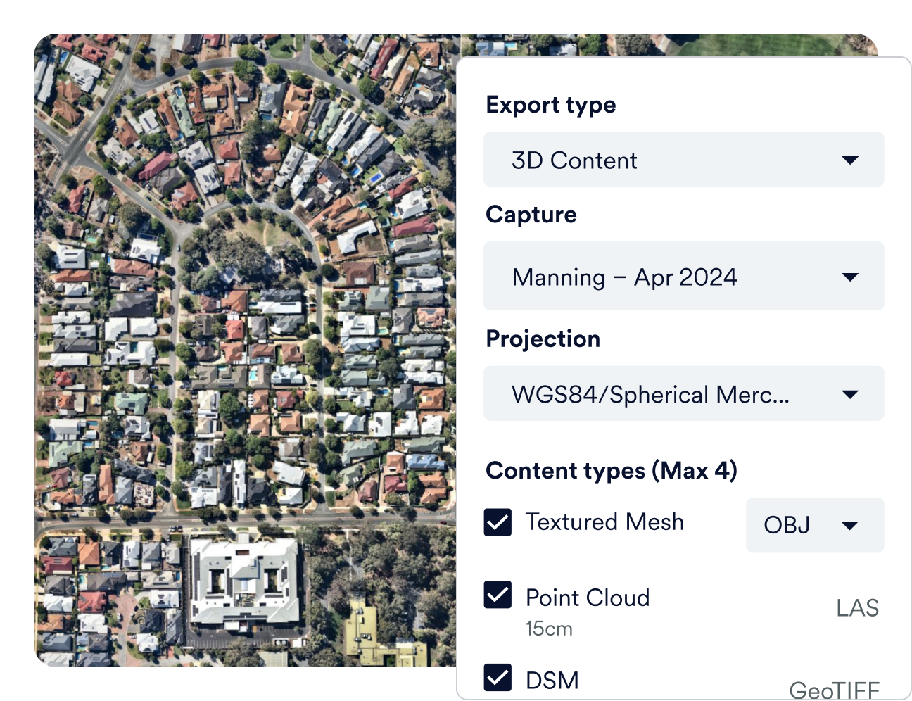Click the Textured Mesh checkmark icon
912x701 pixels.
point(498,522)
